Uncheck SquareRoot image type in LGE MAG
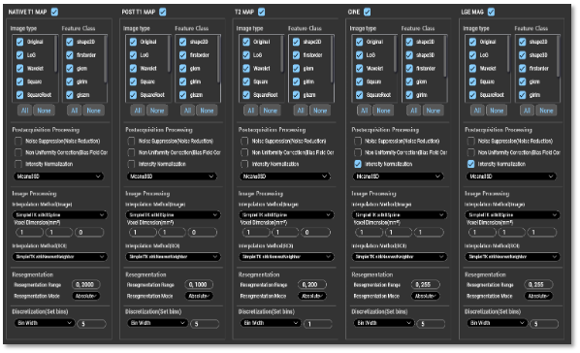The height and width of the screenshot is (353, 580). coord(472,95)
